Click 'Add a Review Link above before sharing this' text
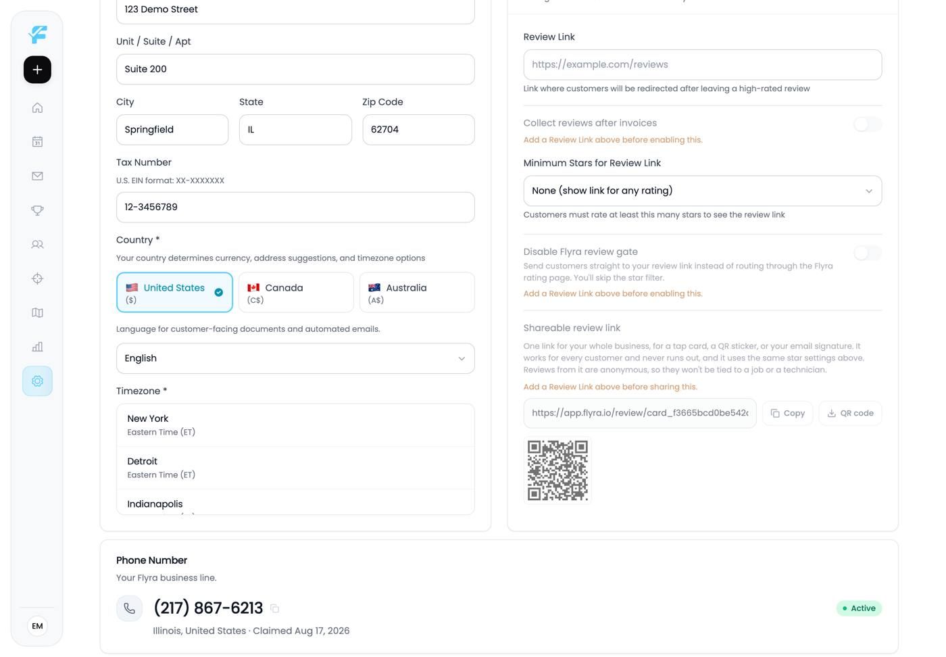Screen dimensions: 946x657 click(x=610, y=387)
